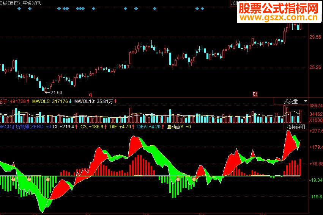Click the 启动点A indicator value label
The height and width of the screenshot is (215, 323).
pos(179,127)
